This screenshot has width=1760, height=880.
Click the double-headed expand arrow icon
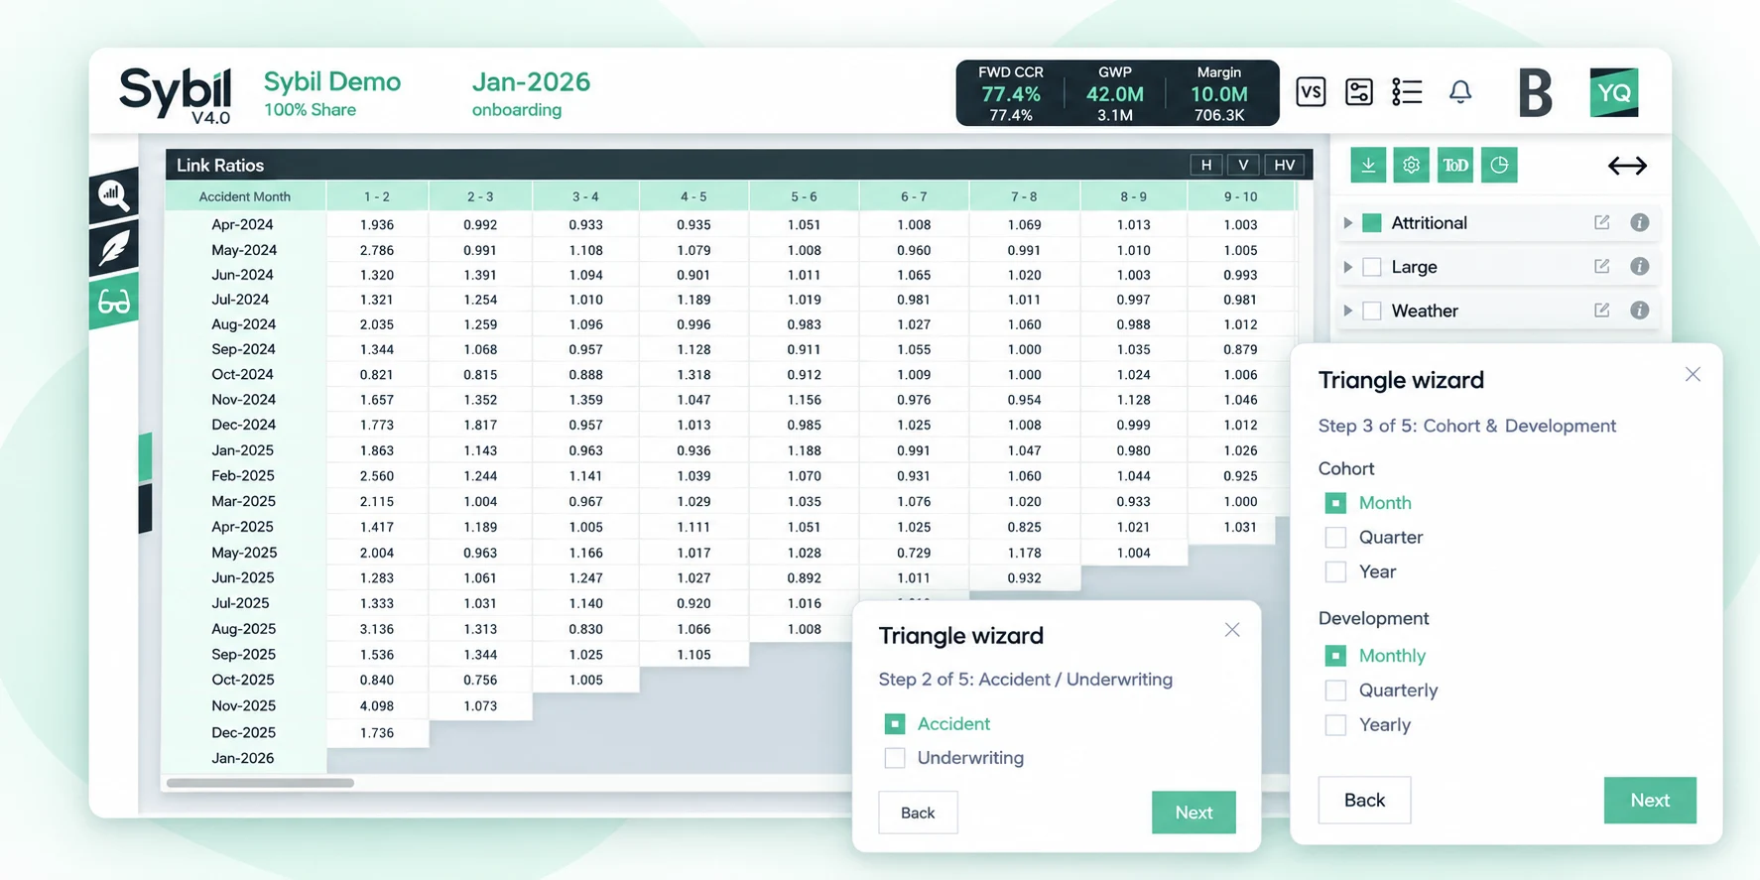1627,166
